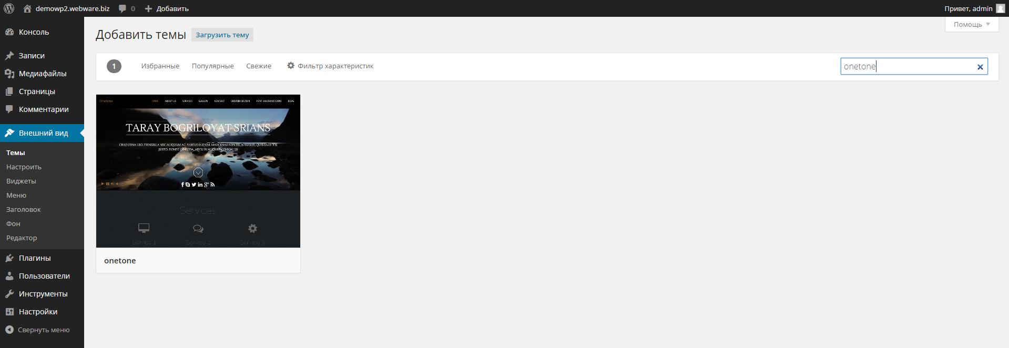Open comments bubble in admin bar
This screenshot has width=1009, height=348.
tap(127, 8)
